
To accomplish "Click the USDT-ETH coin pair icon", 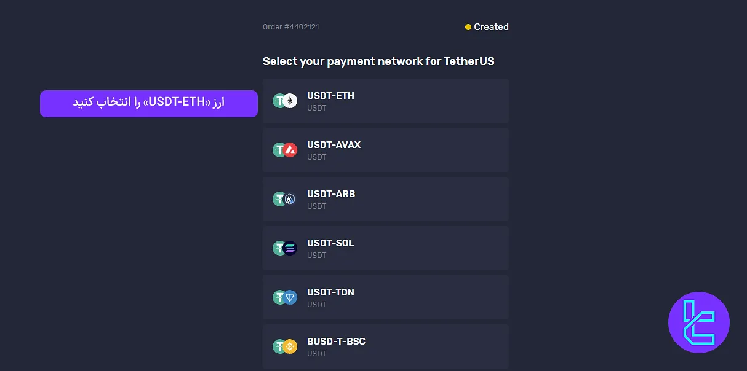I will click(x=285, y=101).
